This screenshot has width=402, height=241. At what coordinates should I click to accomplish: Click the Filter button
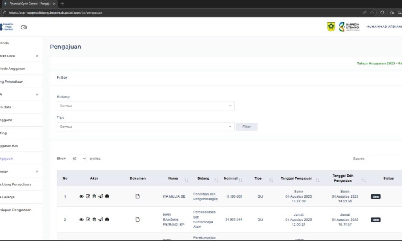click(x=246, y=127)
